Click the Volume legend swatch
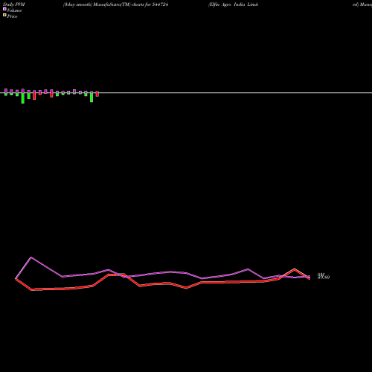Image resolution: width=372 pixels, height=372 pixels. [x=4, y=9]
